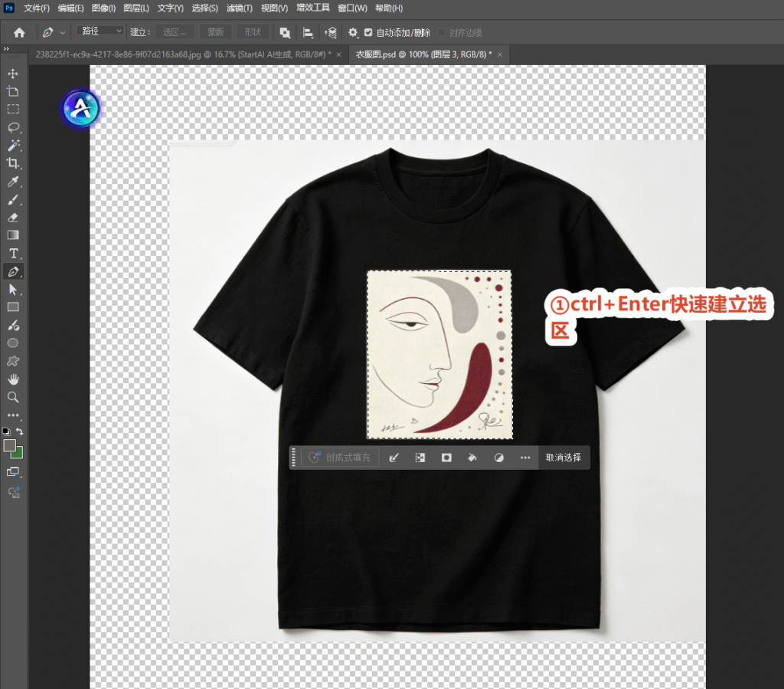Select the Horizontal Type tool
This screenshot has height=689, width=784.
pyautogui.click(x=13, y=253)
